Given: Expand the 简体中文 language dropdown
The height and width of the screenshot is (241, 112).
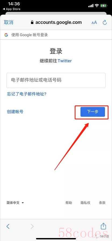Looking at the screenshot, I should 15,203.
